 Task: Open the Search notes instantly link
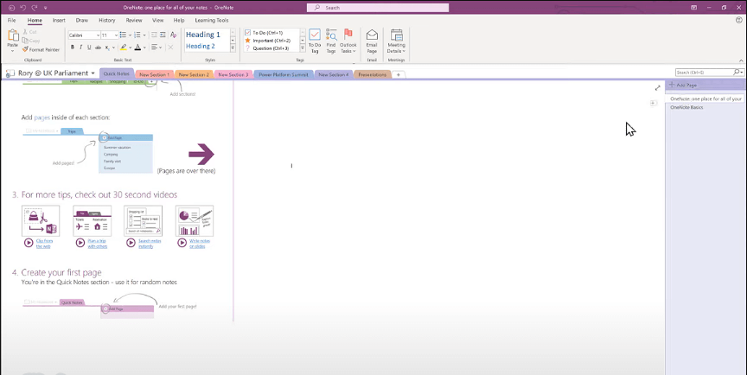coord(150,244)
